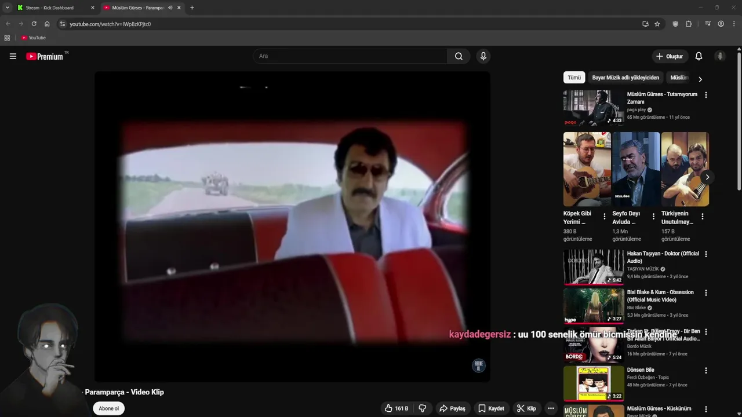
Task: Open options for Seyfo Dayı short
Action: coord(653,217)
